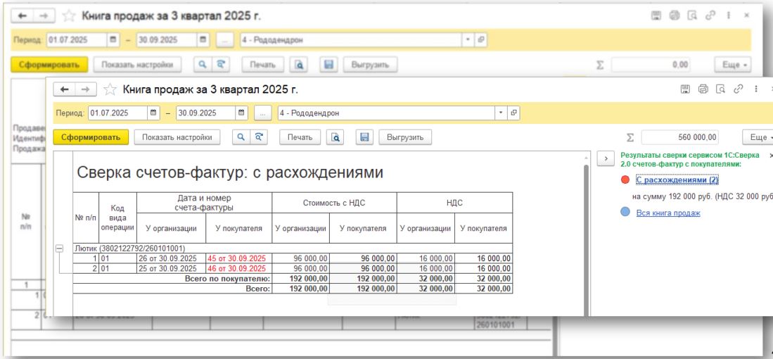This screenshot has height=359, width=773.
Task: Click the sum field showing 560 000,00
Action: pyautogui.click(x=680, y=137)
